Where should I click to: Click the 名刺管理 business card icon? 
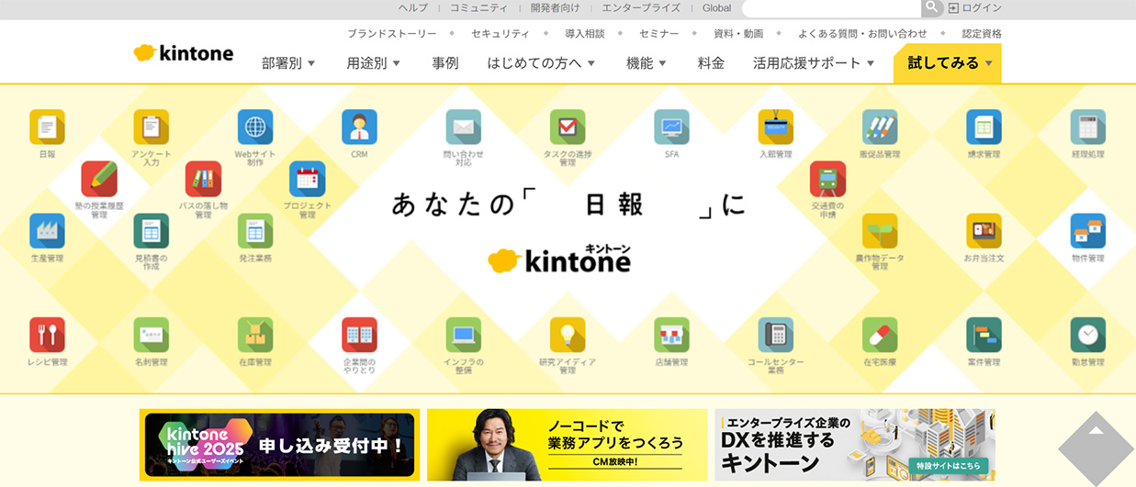(152, 335)
